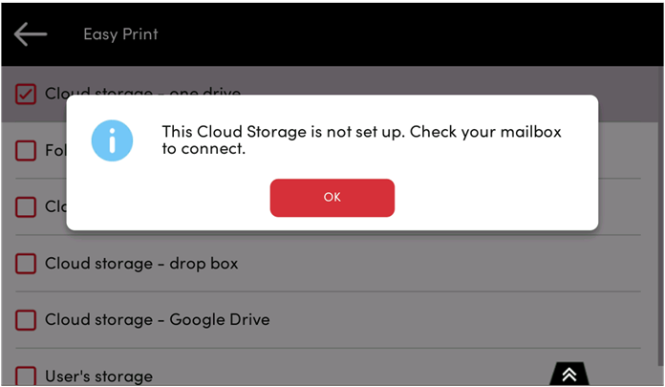Expand the double chevron up panel
The width and height of the screenshot is (665, 387).
tap(569, 375)
